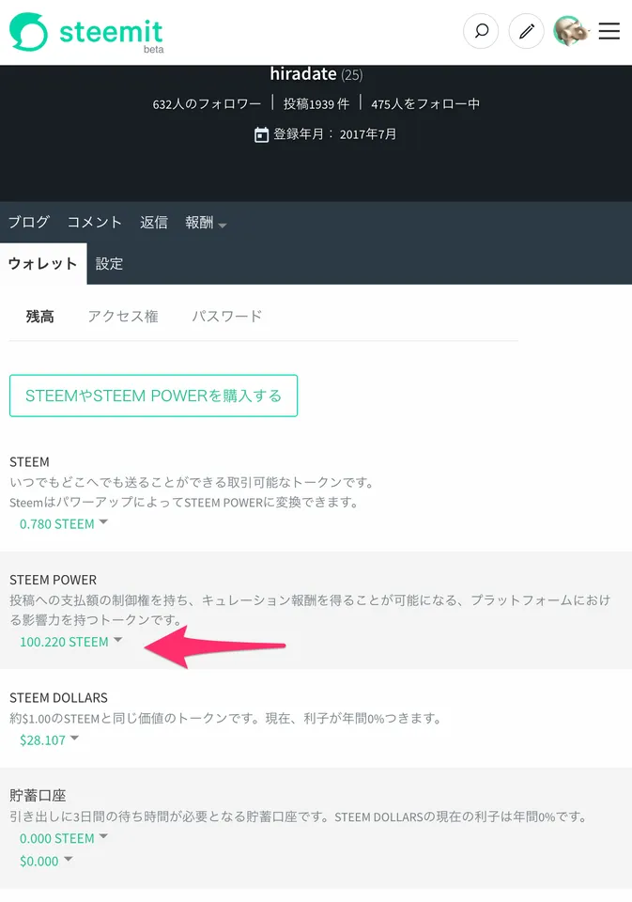Expand the 100.220 STEEM power dropdown
The image size is (632, 902).
(x=70, y=642)
